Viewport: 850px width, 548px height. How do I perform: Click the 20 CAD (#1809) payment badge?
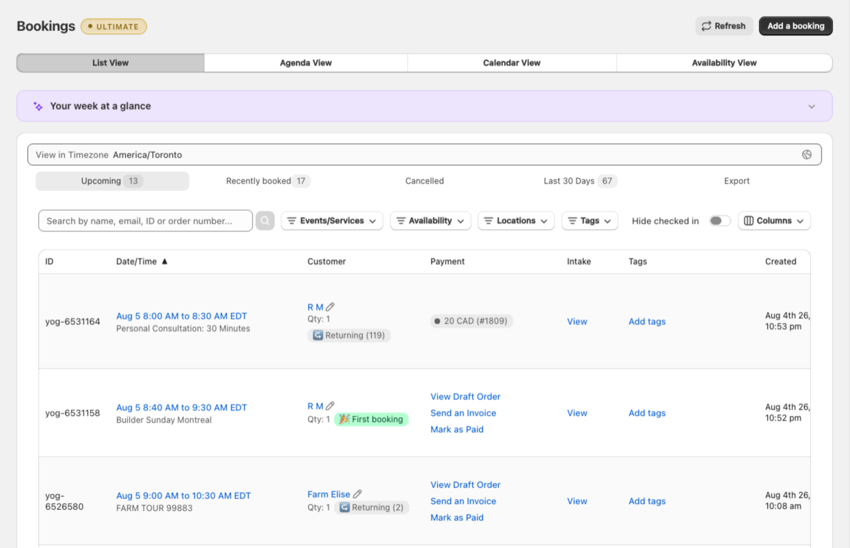pyautogui.click(x=471, y=321)
